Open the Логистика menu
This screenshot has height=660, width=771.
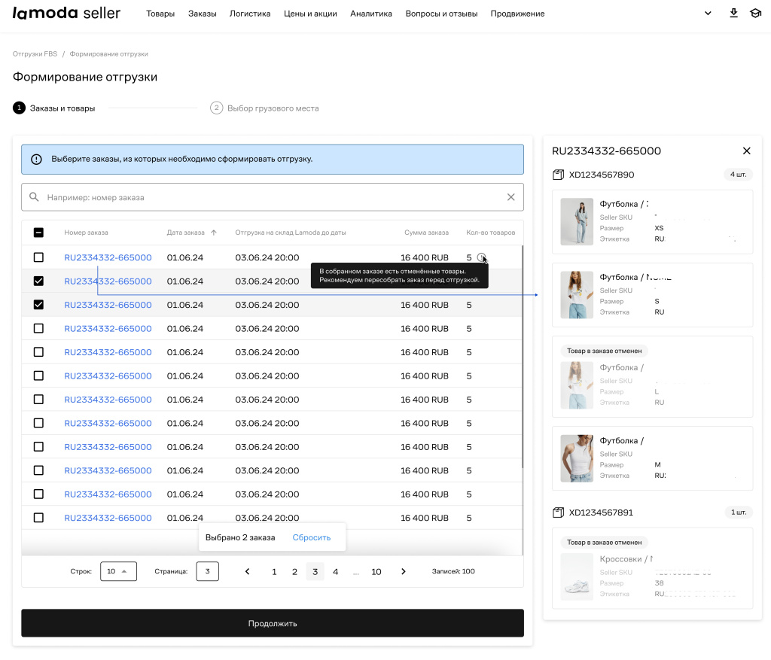click(250, 14)
